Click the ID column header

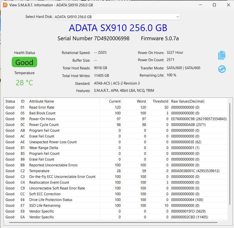click(x=22, y=101)
